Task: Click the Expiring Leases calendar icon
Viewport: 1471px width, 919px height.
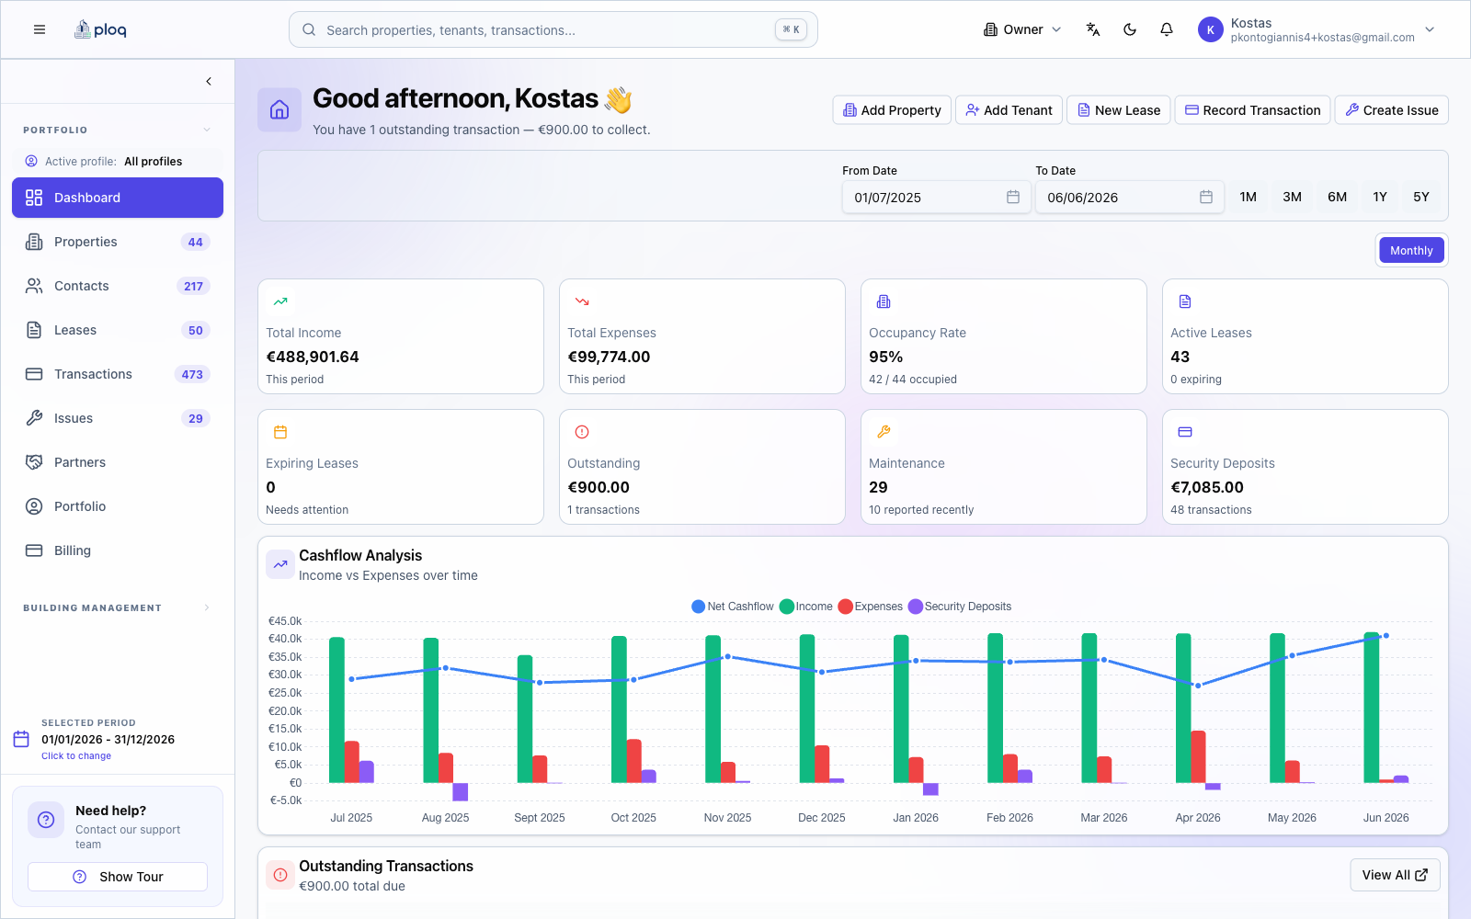Action: click(280, 432)
